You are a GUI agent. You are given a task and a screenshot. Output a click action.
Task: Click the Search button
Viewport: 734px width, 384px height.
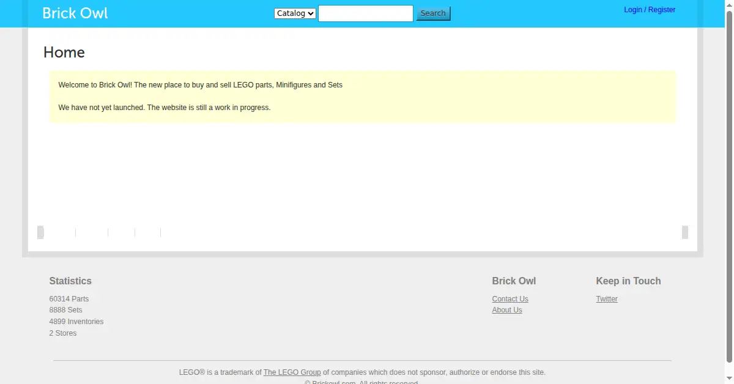click(433, 13)
